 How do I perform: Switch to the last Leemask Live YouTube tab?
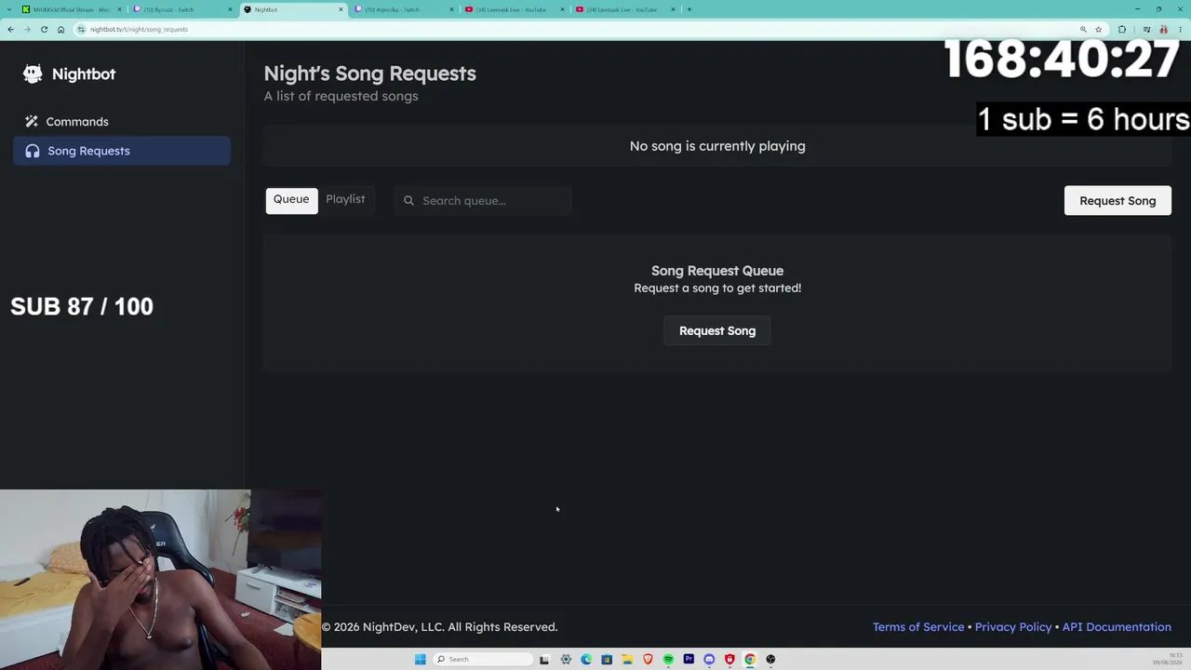pos(625,9)
